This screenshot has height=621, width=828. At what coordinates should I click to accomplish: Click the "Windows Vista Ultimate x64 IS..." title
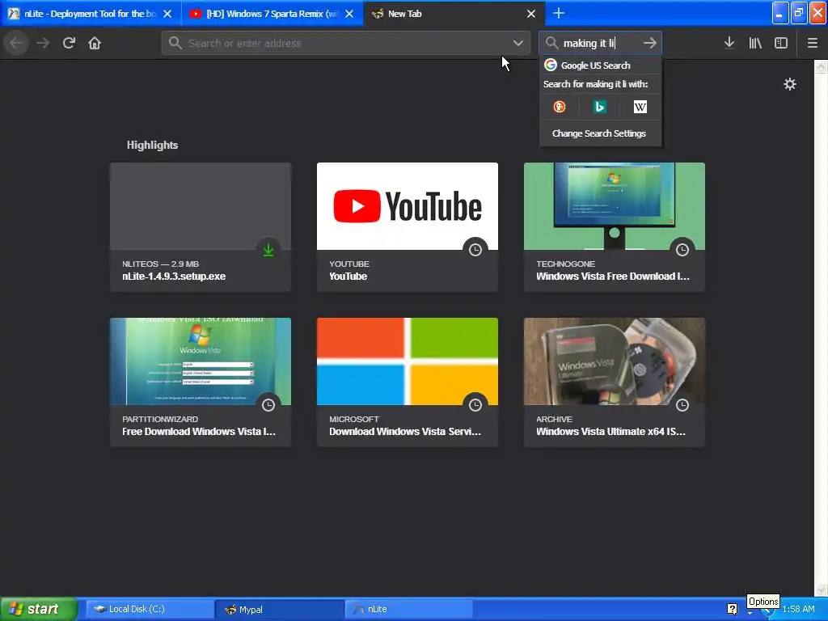click(611, 432)
